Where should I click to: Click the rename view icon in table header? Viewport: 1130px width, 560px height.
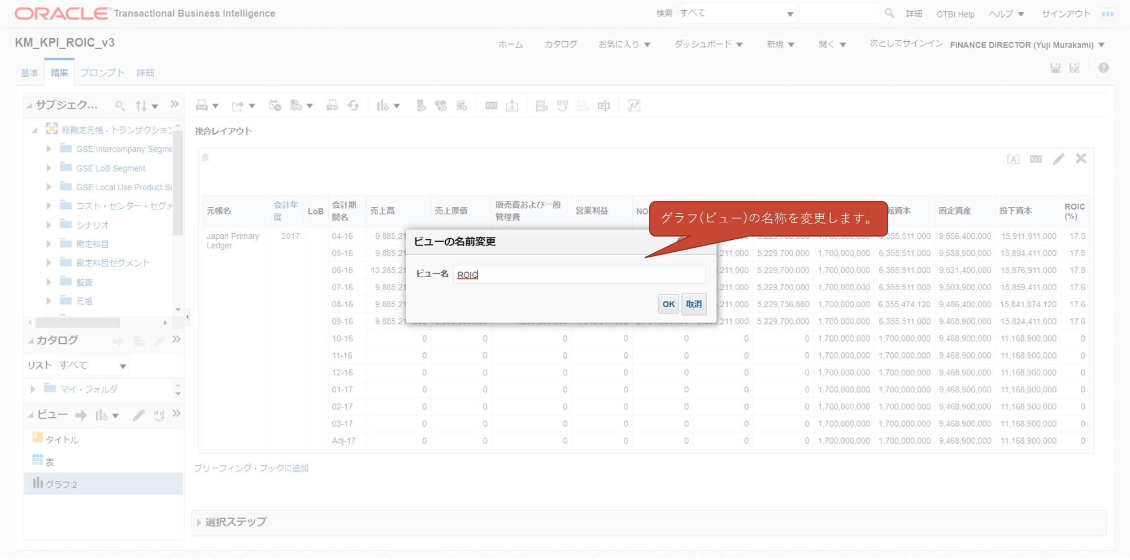pos(1036,159)
